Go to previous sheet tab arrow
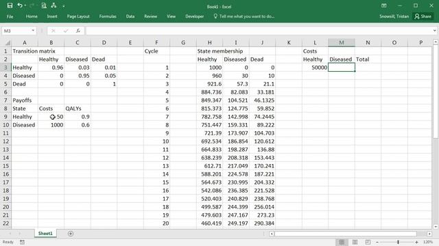The height and width of the screenshot is (246, 439). coord(10,234)
